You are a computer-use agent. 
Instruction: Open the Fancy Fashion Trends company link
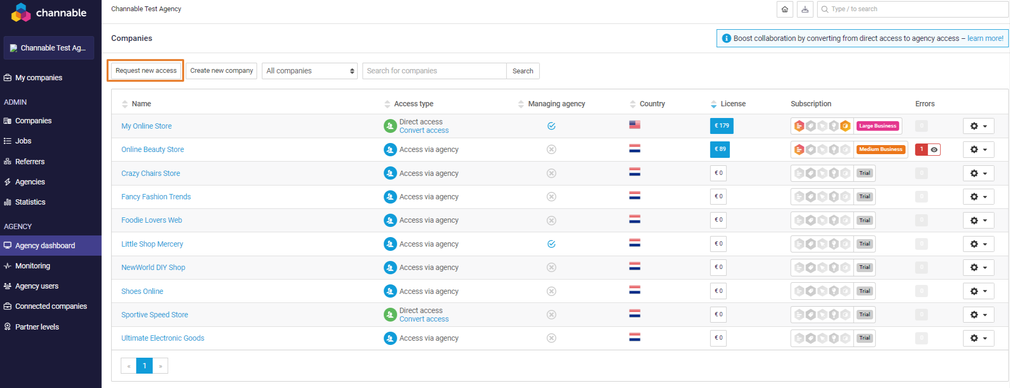click(156, 197)
